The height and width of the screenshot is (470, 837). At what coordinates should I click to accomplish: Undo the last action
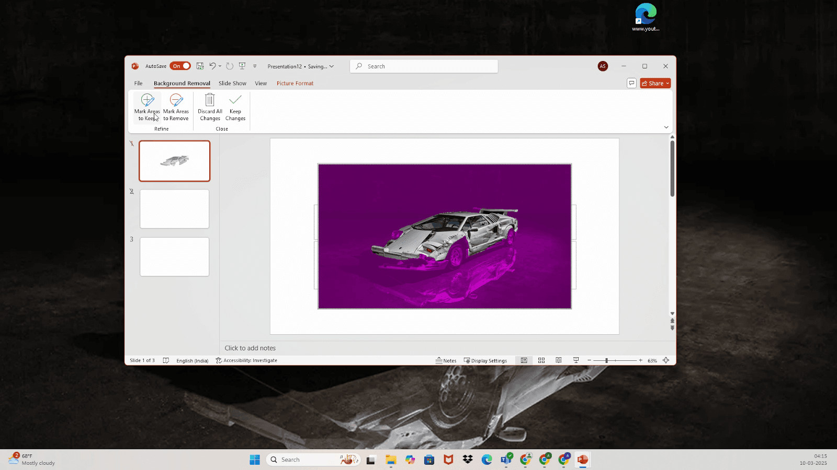coord(212,66)
